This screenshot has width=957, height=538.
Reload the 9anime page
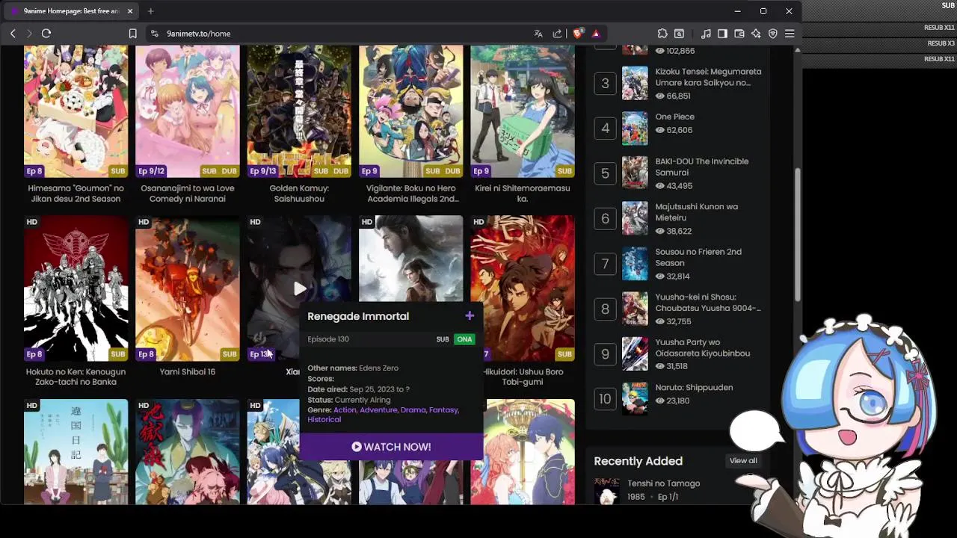click(x=46, y=34)
